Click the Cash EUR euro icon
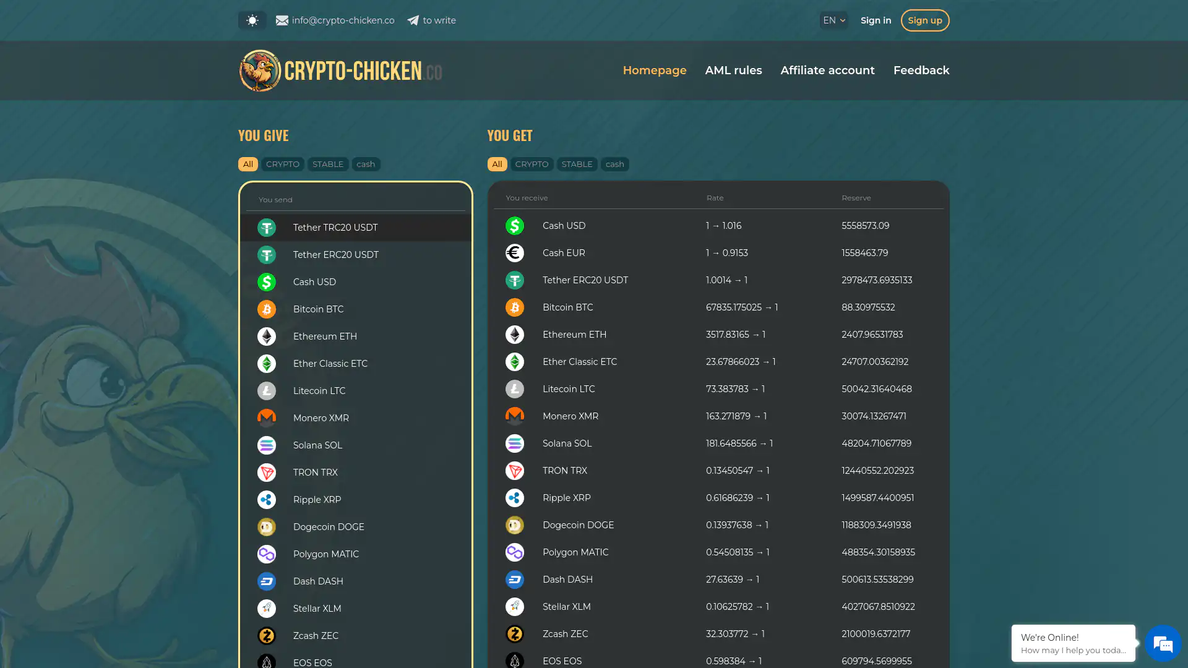 pyautogui.click(x=515, y=253)
